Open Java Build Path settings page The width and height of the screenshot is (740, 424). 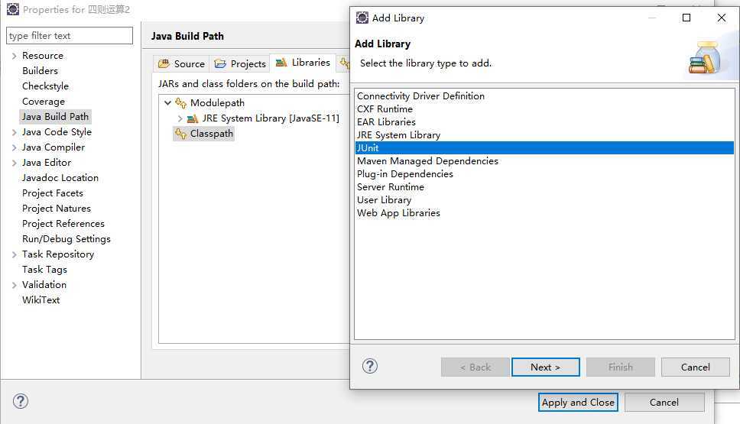tap(56, 117)
